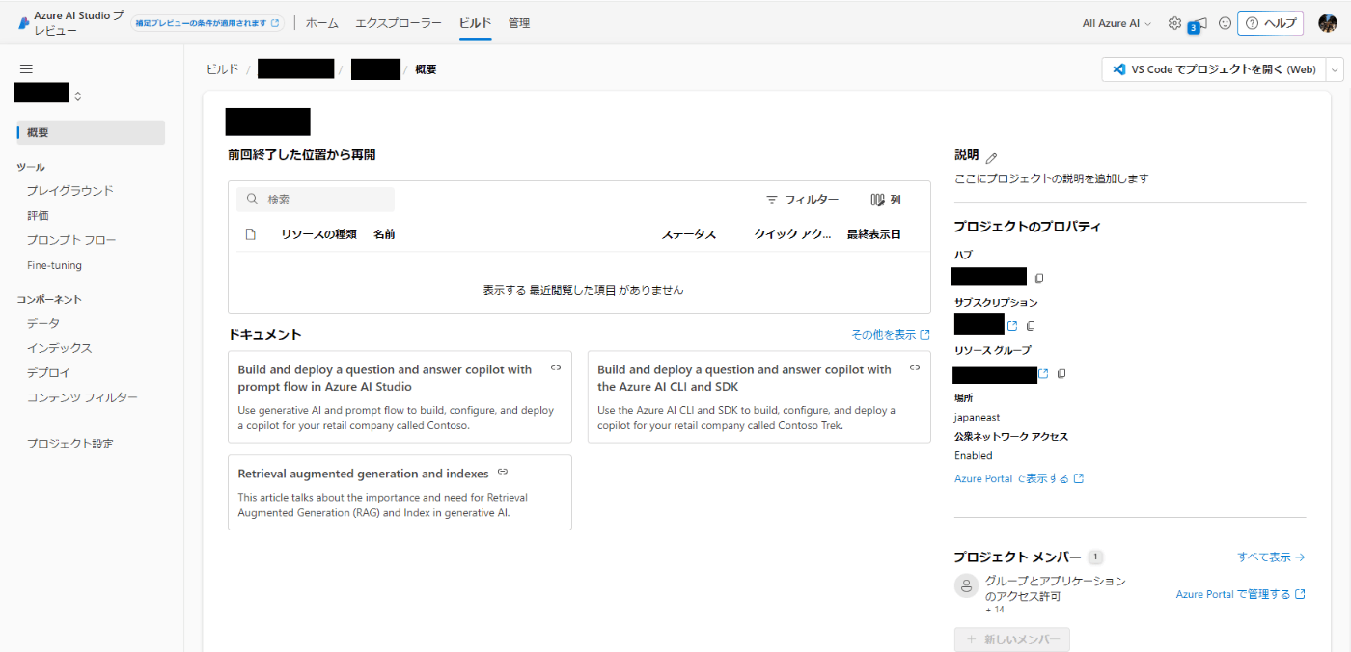Copy the リソース グループ value icon
Screen dimensions: 1351x652
coord(1061,373)
